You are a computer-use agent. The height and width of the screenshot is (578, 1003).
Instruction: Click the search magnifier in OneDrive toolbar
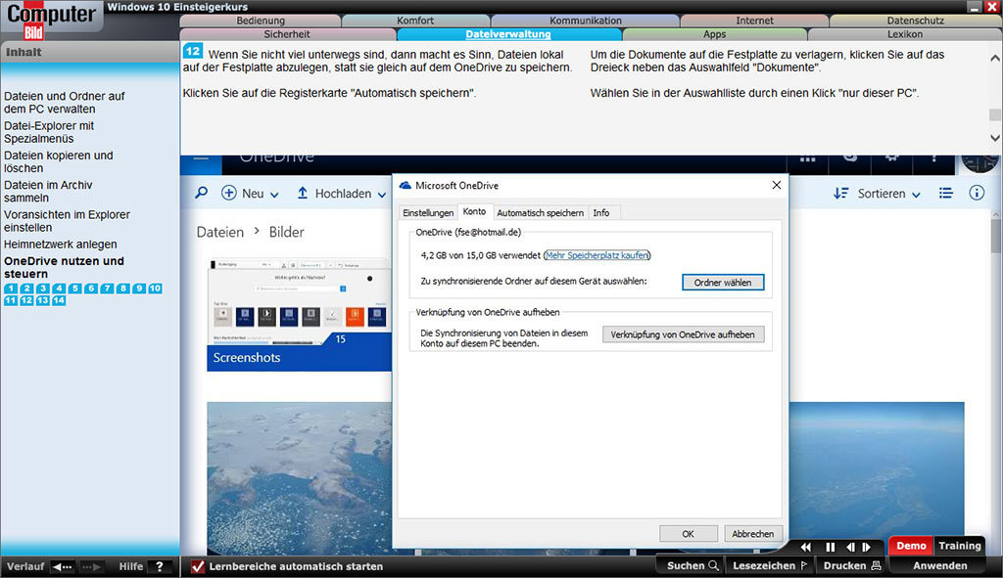pos(202,193)
